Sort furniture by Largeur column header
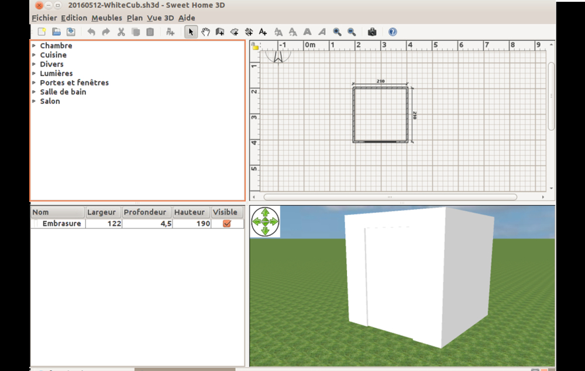Viewport: 585px width, 371px height. click(x=102, y=213)
